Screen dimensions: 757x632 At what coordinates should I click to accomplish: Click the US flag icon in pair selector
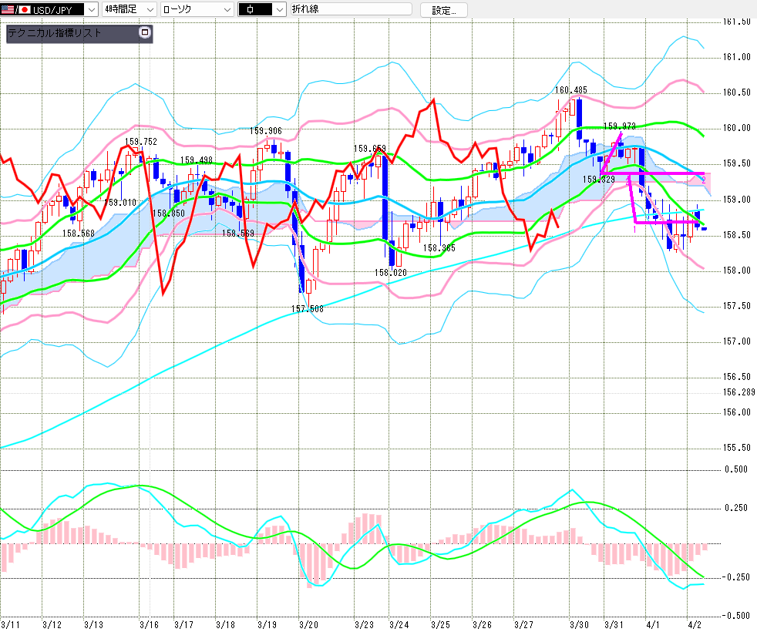(9, 10)
